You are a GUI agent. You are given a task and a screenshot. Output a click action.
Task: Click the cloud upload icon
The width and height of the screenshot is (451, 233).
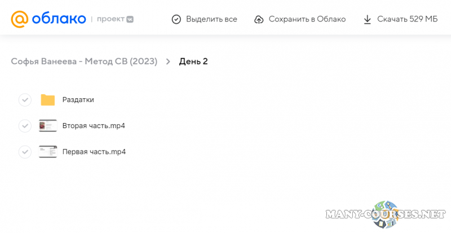[259, 19]
